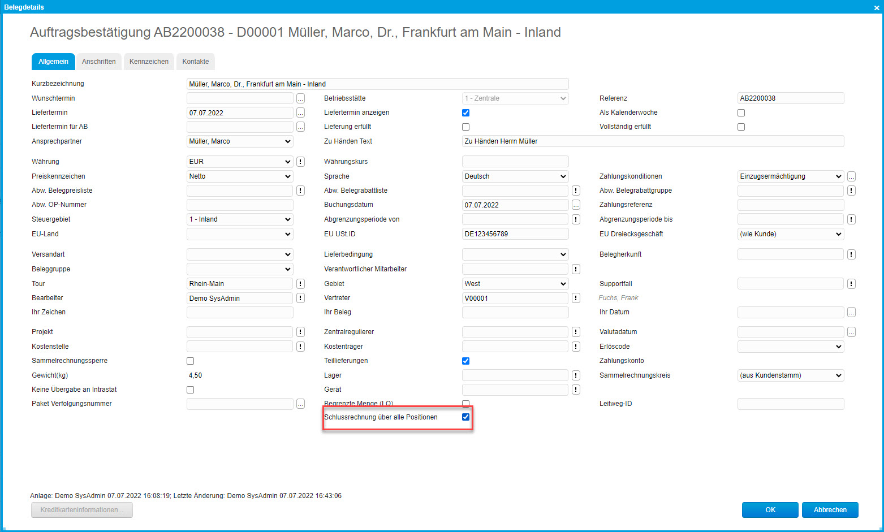Open the Valutadatum date picker button
This screenshot has height=532, width=884.
tap(851, 332)
